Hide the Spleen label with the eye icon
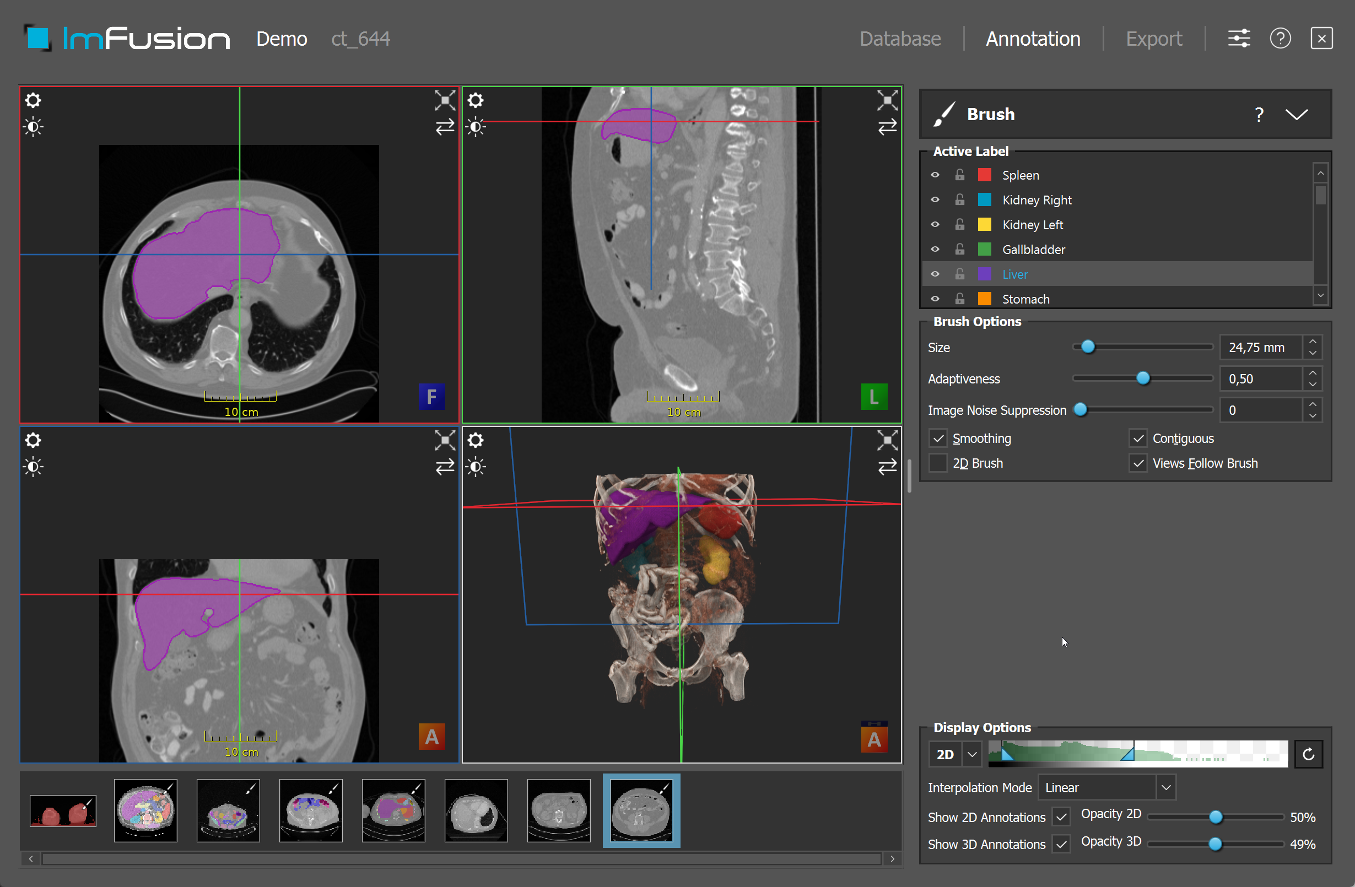 click(x=935, y=175)
